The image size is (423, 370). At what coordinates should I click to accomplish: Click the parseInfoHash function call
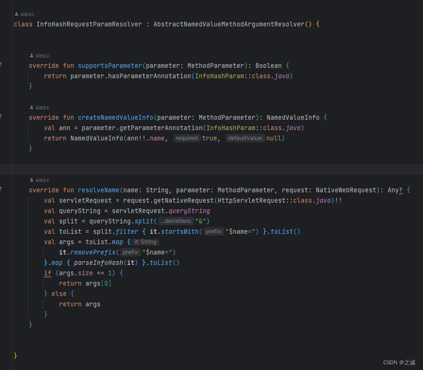(99, 263)
